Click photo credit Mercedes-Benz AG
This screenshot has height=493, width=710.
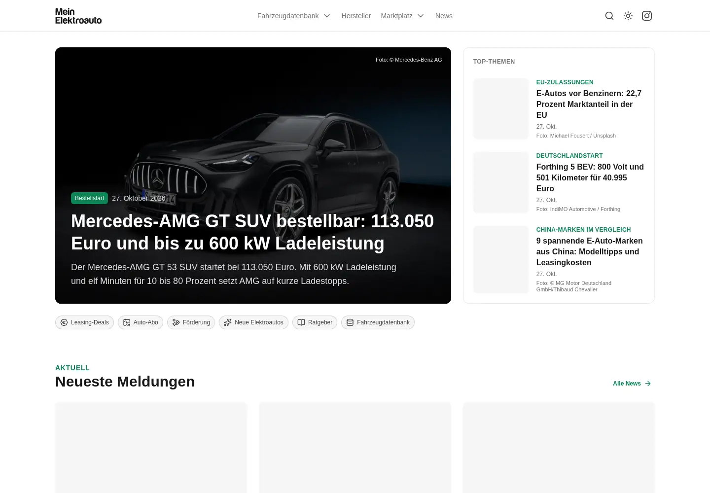tap(409, 60)
